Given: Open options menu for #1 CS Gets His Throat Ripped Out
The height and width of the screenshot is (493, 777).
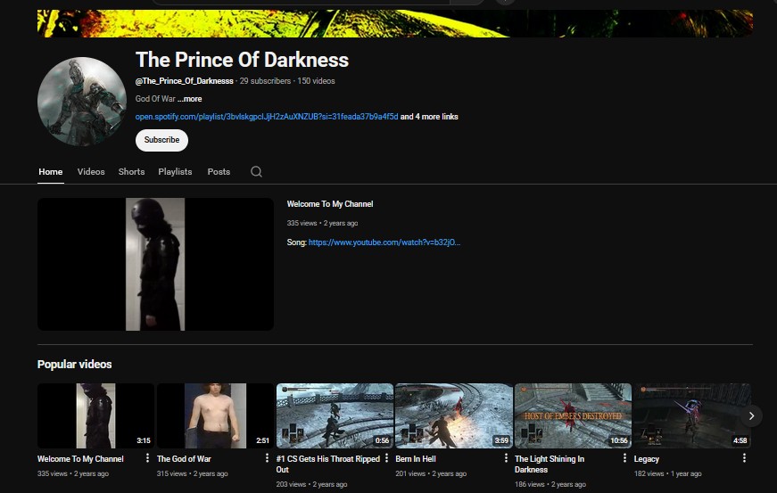Looking at the screenshot, I should [386, 458].
